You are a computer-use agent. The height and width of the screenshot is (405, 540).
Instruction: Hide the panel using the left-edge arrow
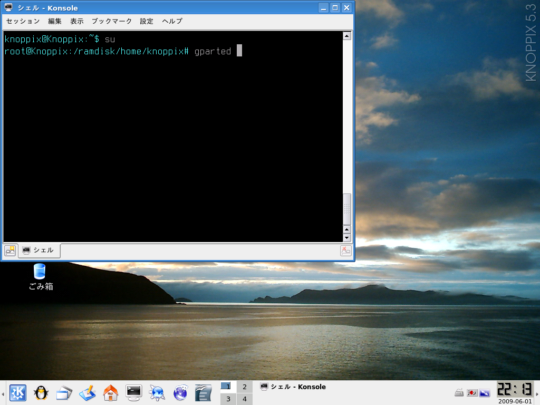coord(3,393)
